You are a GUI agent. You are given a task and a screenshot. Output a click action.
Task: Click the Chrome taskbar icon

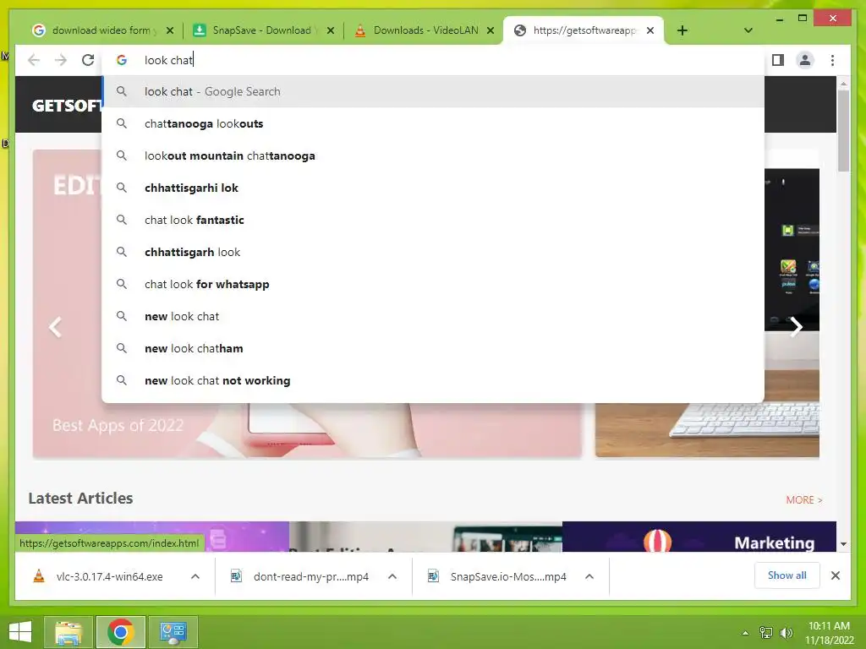click(120, 632)
